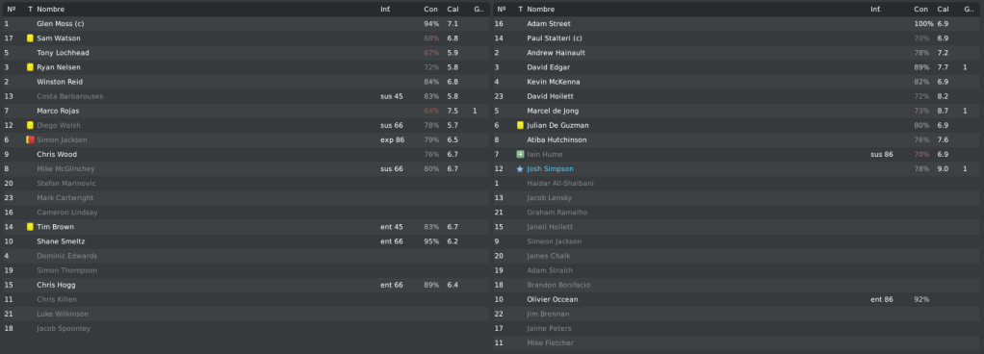Click Shane Smeltz's row
This screenshot has width=984, height=354.
pos(246,241)
